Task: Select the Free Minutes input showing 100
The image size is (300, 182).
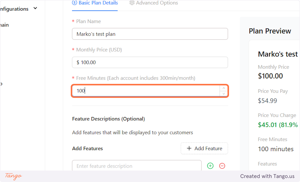Action: click(x=147, y=91)
